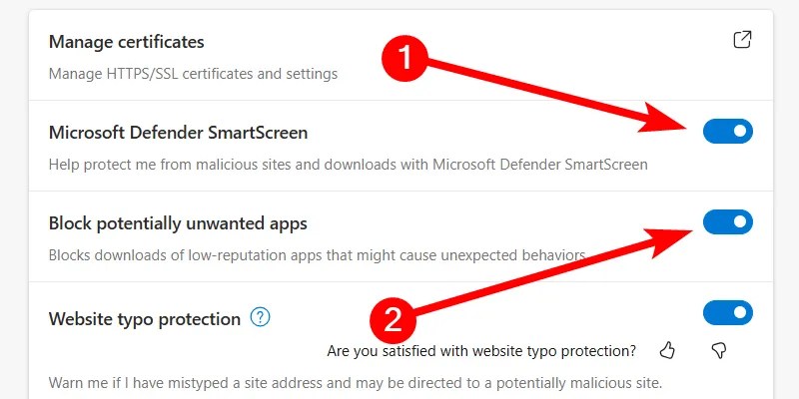Viewport: 799px width, 399px height.
Task: Click the 'Are you satisfied' feedback prompt text
Action: coord(481,351)
